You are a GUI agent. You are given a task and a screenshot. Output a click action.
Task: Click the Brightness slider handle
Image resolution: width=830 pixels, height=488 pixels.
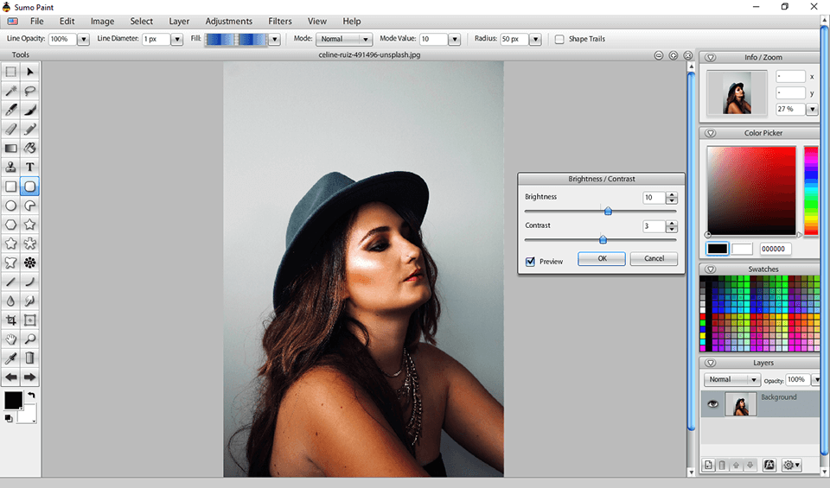coord(608,211)
